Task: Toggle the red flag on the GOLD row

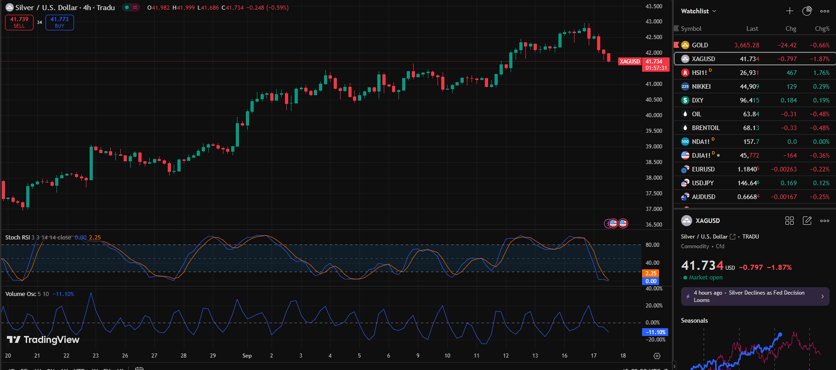Action: pyautogui.click(x=677, y=45)
